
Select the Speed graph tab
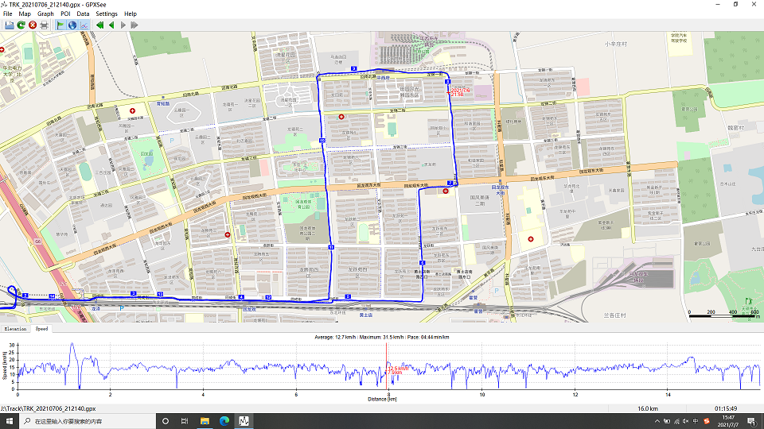[x=42, y=329]
